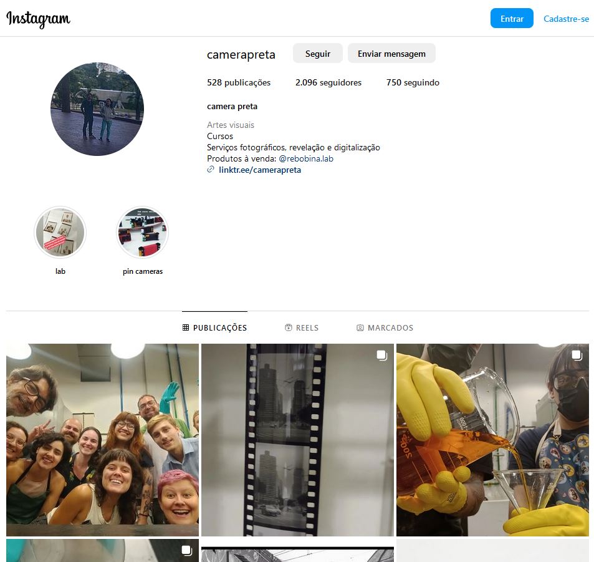Click the Instagram logo
The height and width of the screenshot is (562, 594).
coord(38,19)
